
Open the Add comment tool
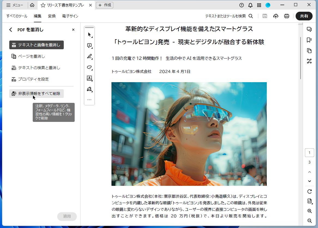tap(89, 45)
